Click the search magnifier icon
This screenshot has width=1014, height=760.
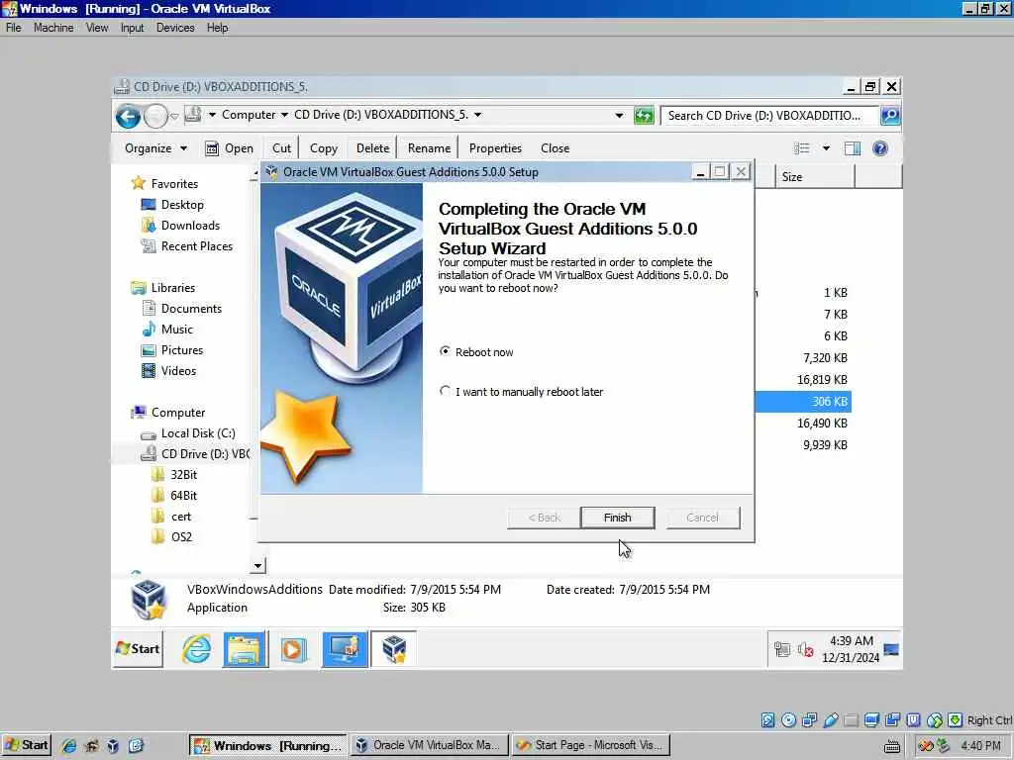(890, 116)
